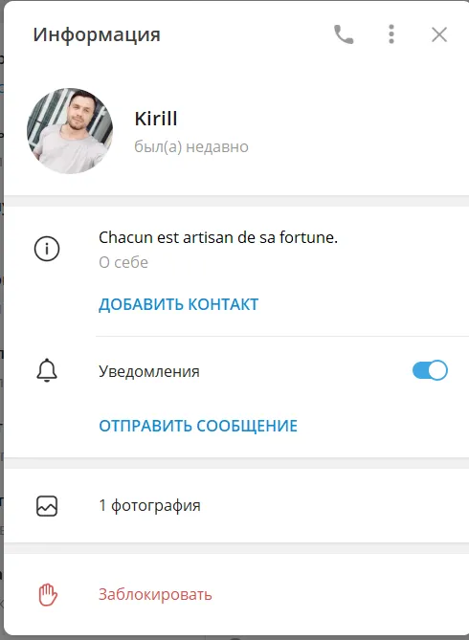
Task: Open Kirill's round profile photo
Action: (x=70, y=131)
